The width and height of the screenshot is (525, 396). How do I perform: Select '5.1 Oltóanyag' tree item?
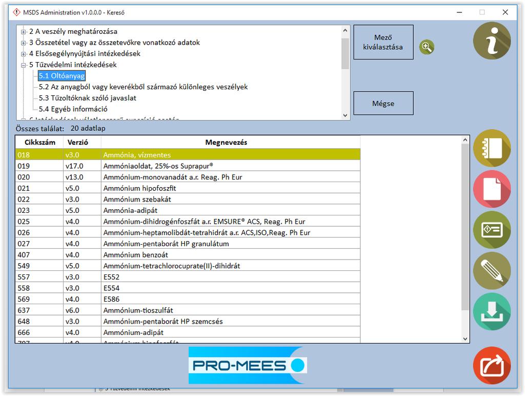pos(62,76)
